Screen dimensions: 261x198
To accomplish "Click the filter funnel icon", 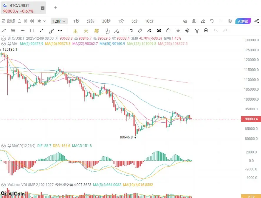I will click(197, 31).
